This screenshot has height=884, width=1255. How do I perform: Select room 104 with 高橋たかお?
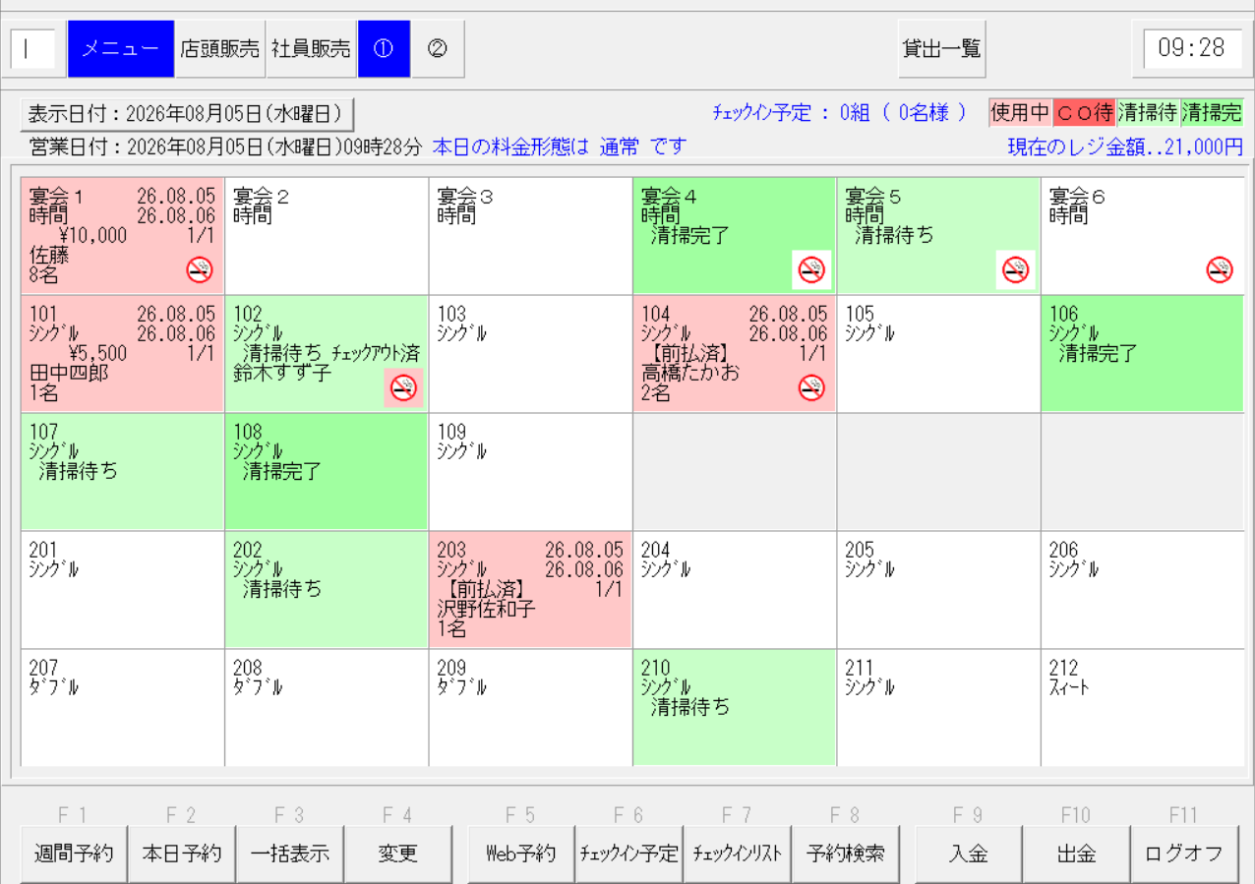click(735, 354)
